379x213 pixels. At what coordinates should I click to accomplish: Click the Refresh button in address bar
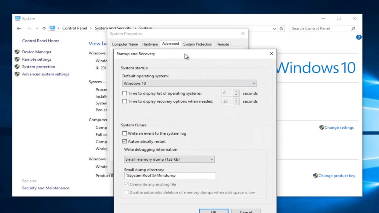coord(281,28)
